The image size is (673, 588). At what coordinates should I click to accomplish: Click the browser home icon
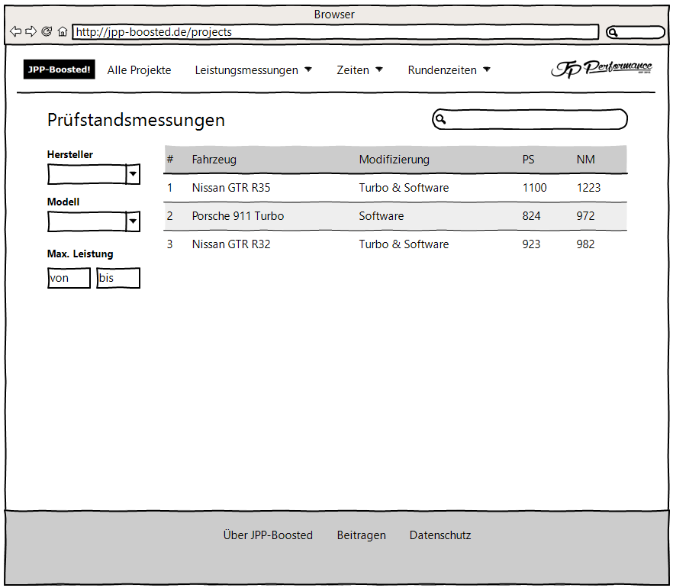coord(62,31)
